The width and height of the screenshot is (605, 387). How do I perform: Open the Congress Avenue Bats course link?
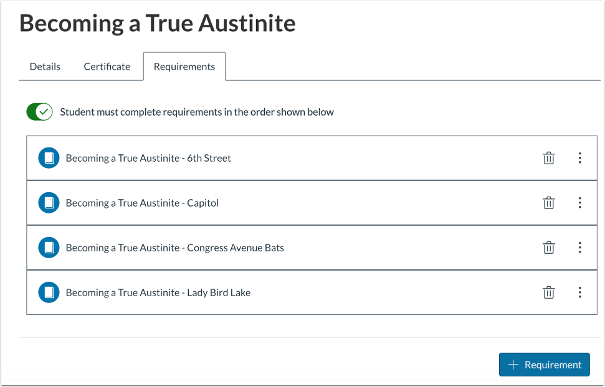(x=174, y=248)
